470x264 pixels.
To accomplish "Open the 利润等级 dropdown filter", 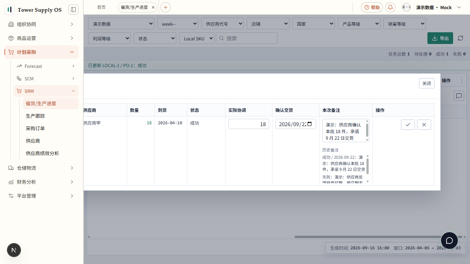I will click(x=109, y=38).
